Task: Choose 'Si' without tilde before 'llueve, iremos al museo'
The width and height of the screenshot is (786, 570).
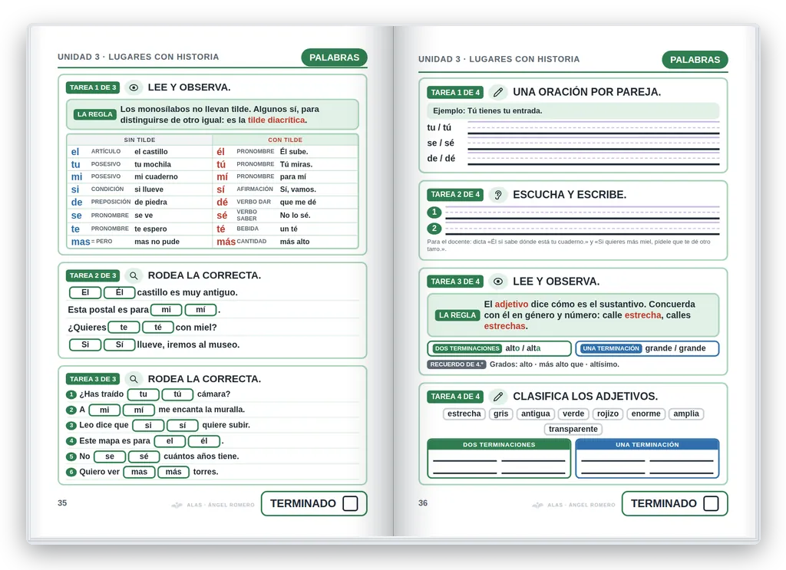Action: pos(85,344)
